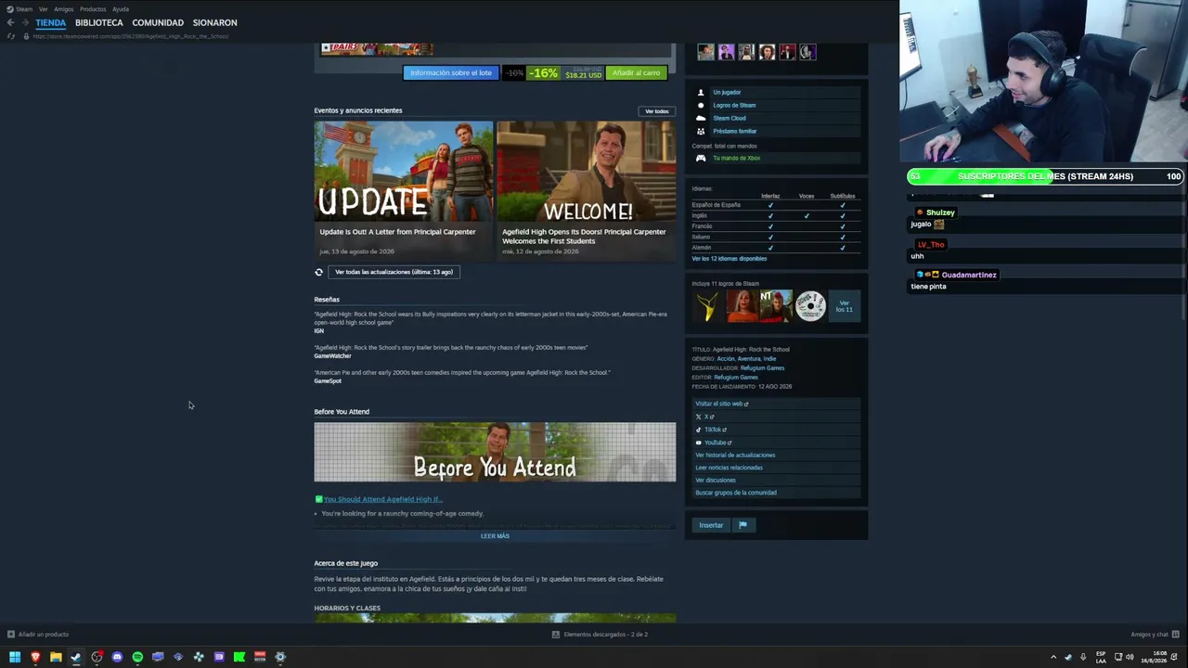Open 'Buscar grupos de la comunidad'
1188x668 pixels.
click(736, 493)
